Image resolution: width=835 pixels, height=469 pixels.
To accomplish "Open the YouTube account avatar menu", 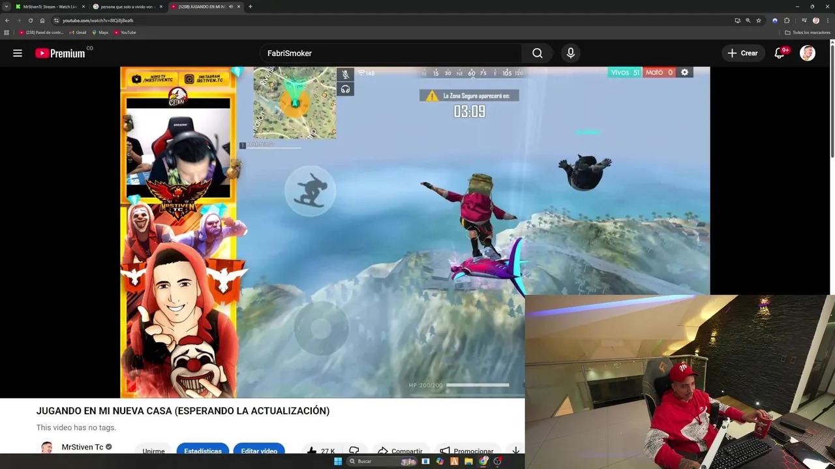I will coord(808,53).
